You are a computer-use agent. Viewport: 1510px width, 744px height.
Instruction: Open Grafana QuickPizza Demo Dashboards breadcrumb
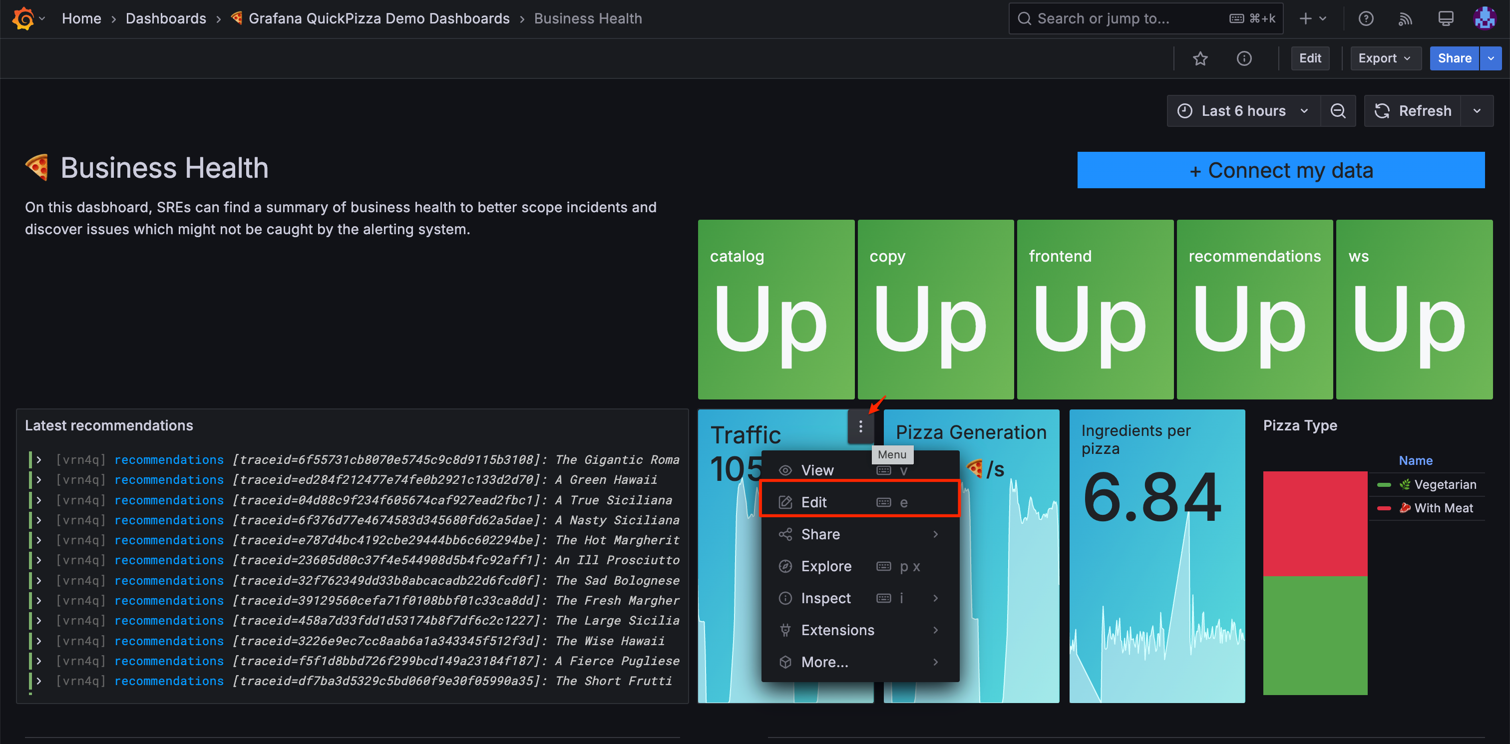(371, 19)
